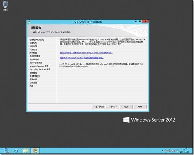Enable sending error reports to Microsoft checkbox
The height and width of the screenshot is (155, 194).
pyautogui.click(x=60, y=66)
